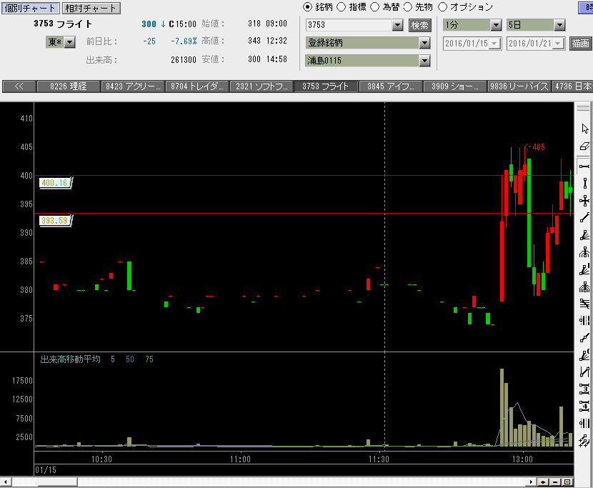The width and height of the screenshot is (593, 488).
Task: Open the 9836 リーバイス stock tab
Action: [x=519, y=86]
